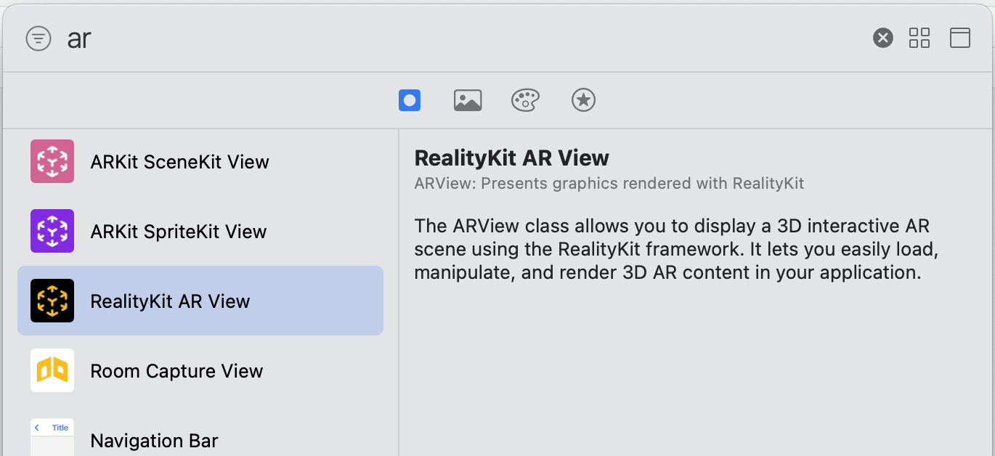Select the Objects library tab
This screenshot has height=456, width=995.
coord(410,100)
